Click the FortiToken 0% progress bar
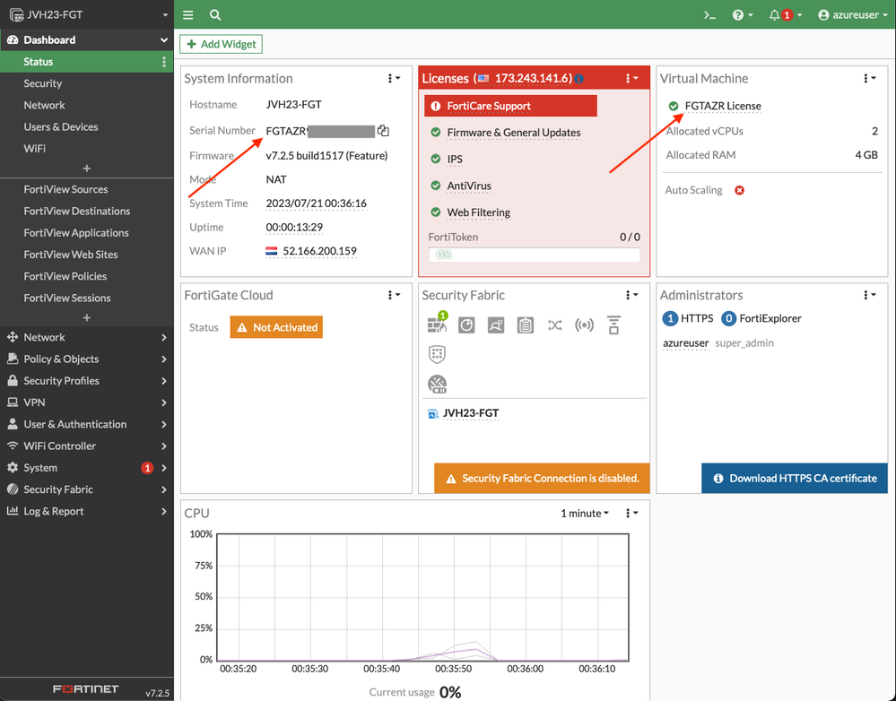Image resolution: width=896 pixels, height=701 pixels. tap(535, 255)
